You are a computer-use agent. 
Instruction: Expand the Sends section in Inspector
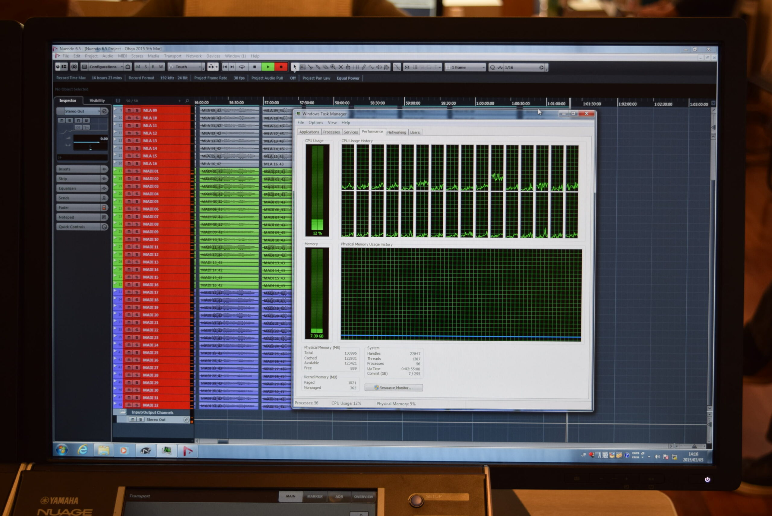click(82, 198)
